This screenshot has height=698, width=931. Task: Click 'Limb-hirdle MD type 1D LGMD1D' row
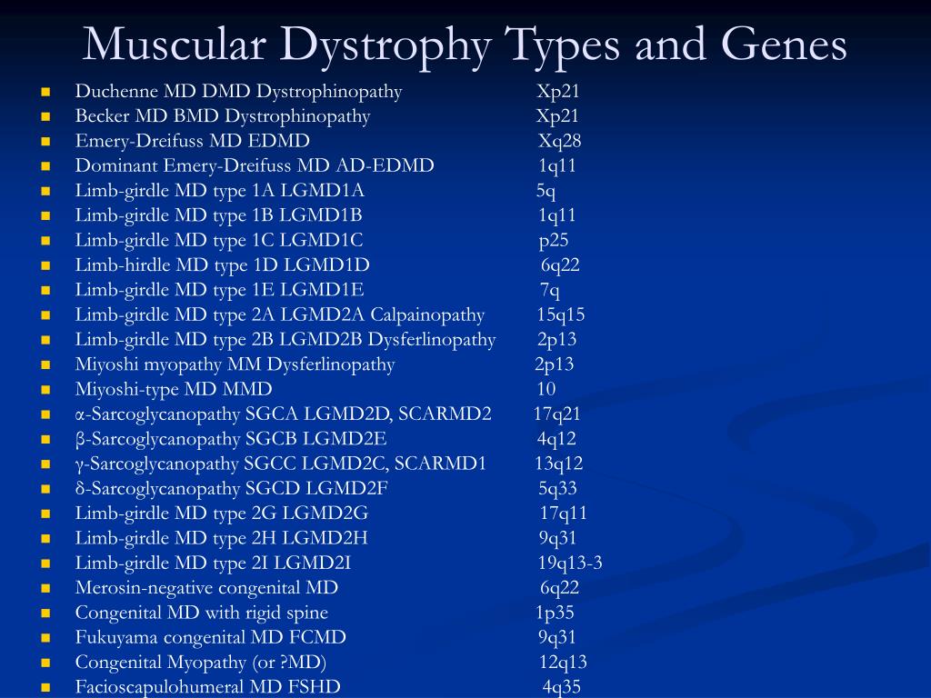click(222, 266)
